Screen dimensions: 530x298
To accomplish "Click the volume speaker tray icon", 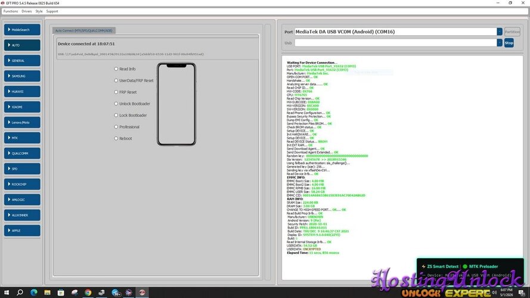I will [495, 293].
